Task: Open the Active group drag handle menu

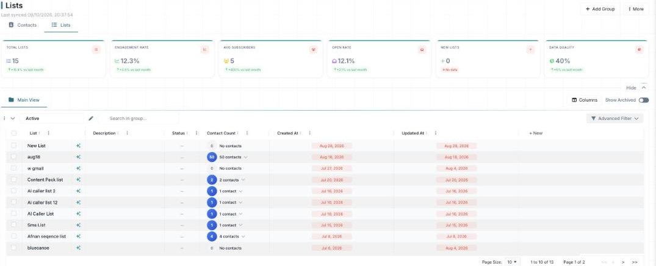Action: (4, 118)
